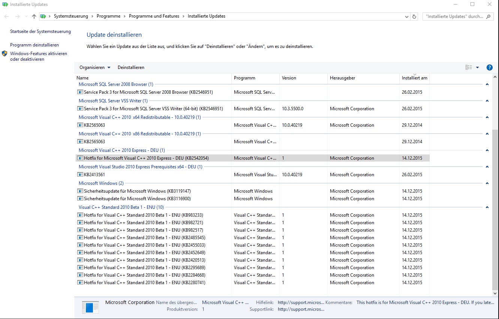Image resolution: width=499 pixels, height=319 pixels.
Task: Click the refresh icon beside address bar
Action: [414, 16]
